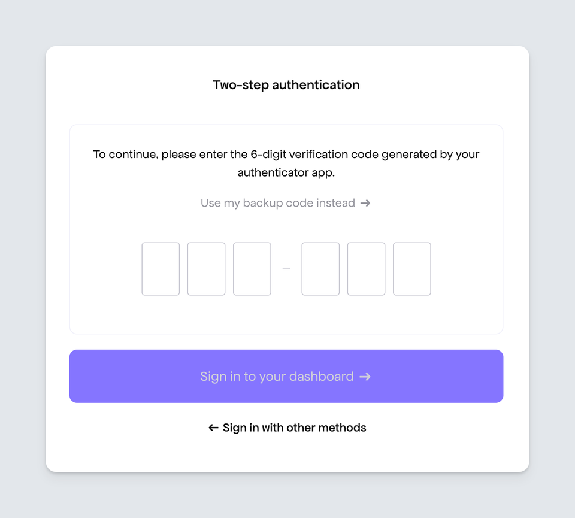Click the "Use my backup code instead" link
575x518 pixels.
coord(277,203)
